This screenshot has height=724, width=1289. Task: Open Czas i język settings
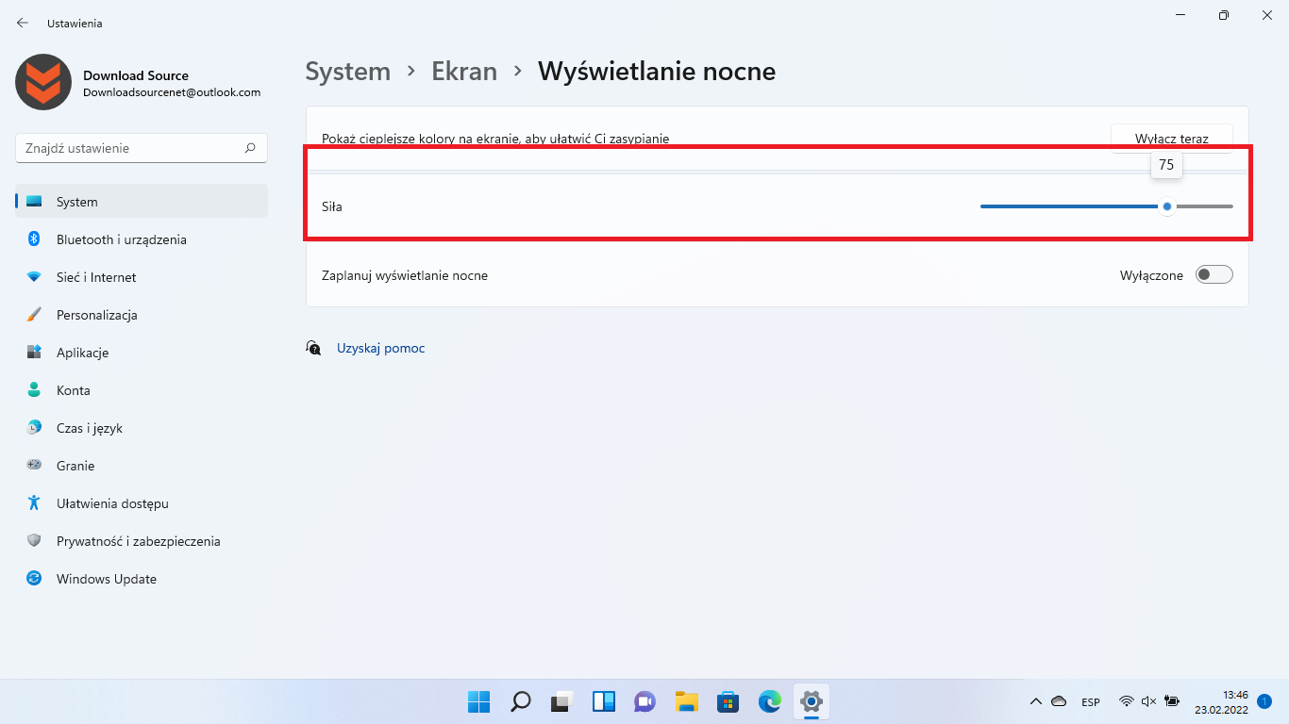pyautogui.click(x=142, y=428)
